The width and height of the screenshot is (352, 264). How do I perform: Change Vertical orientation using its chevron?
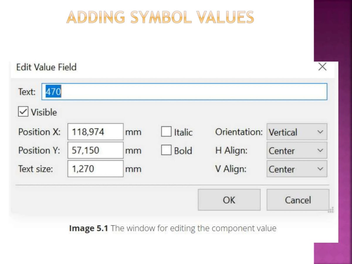320,132
